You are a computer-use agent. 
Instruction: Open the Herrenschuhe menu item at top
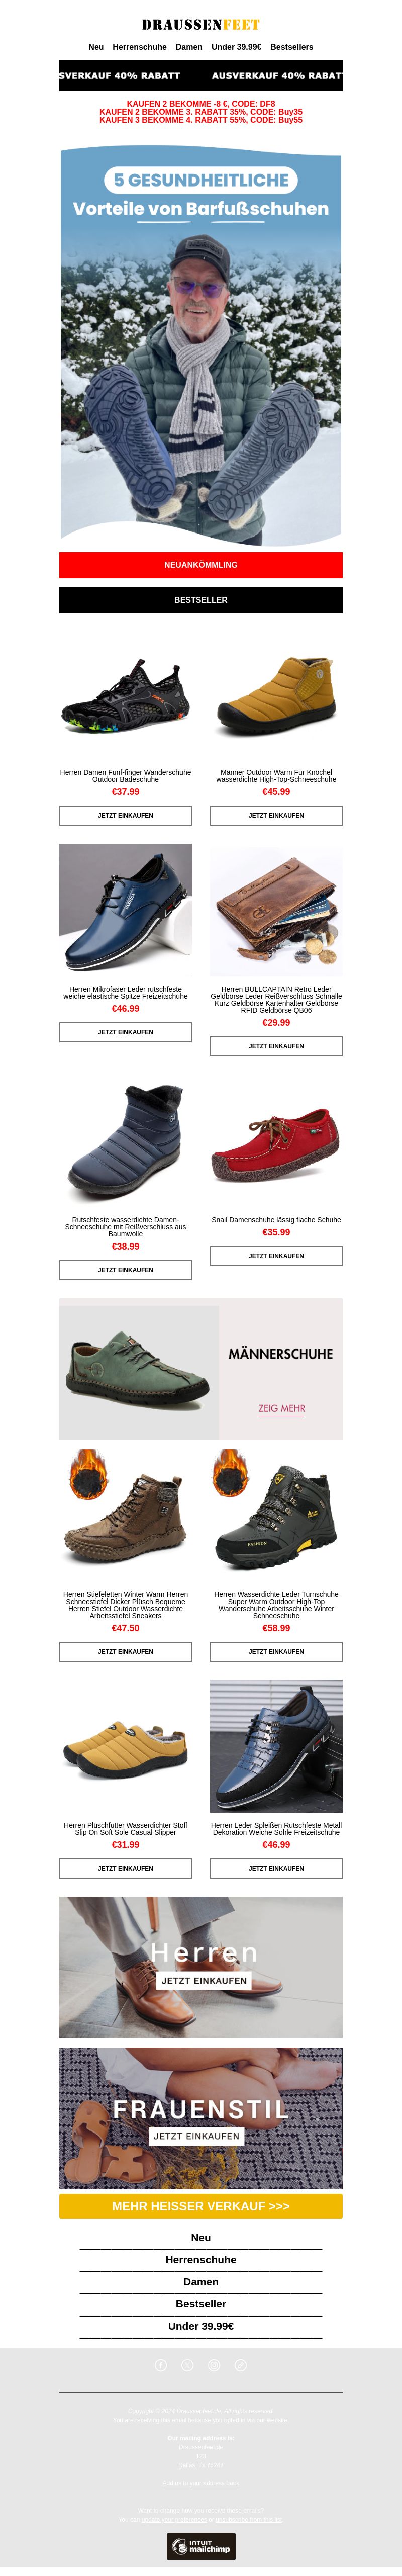click(140, 47)
